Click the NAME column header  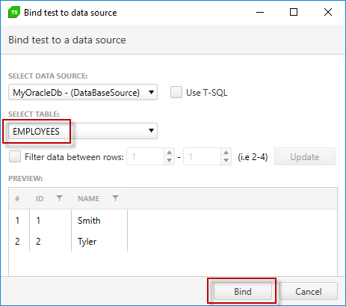pyautogui.click(x=88, y=198)
